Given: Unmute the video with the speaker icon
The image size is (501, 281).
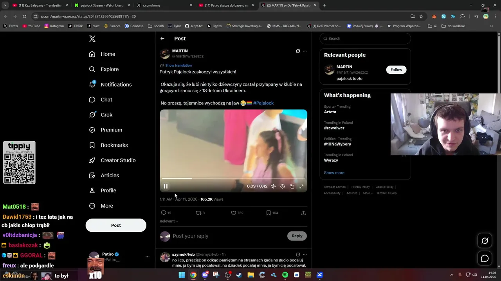Looking at the screenshot, I should [x=273, y=186].
